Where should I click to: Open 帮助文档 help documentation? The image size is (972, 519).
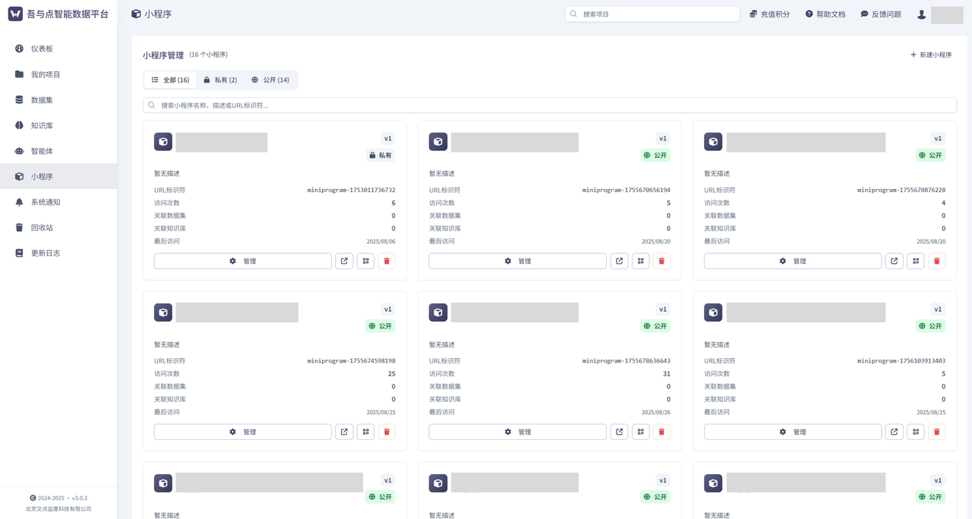(x=825, y=14)
